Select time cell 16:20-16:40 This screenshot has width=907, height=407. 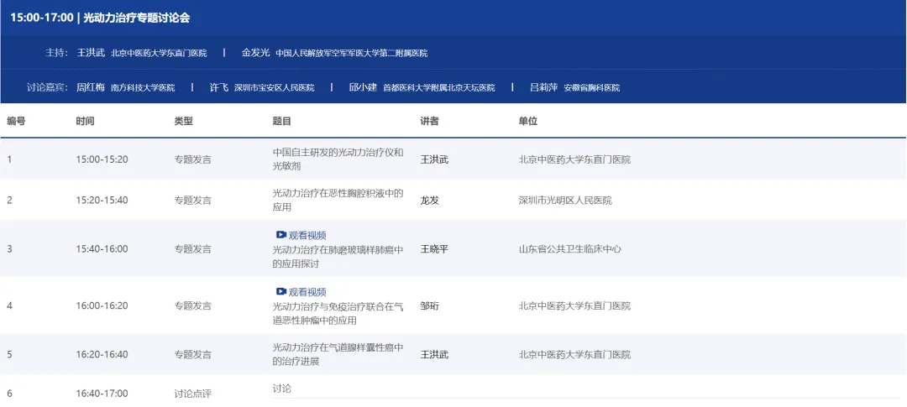click(102, 354)
